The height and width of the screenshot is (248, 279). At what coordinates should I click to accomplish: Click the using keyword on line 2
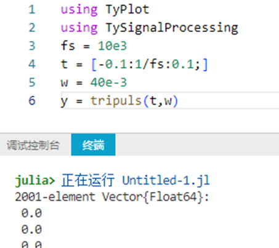[x=79, y=28]
